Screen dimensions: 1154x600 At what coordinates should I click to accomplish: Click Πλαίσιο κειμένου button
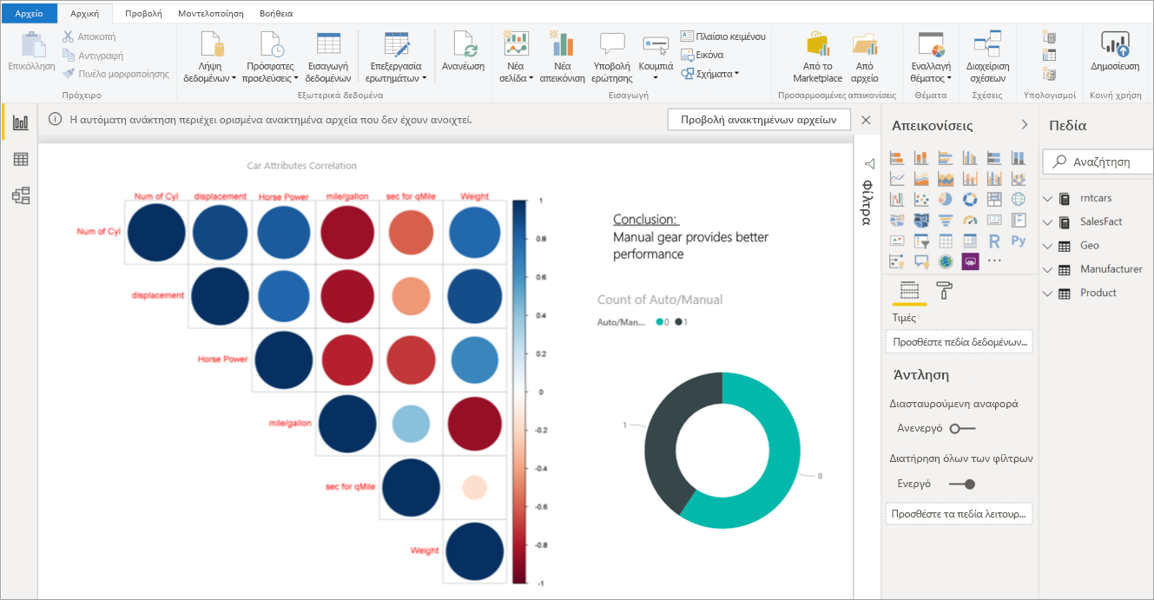(723, 36)
